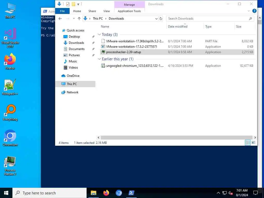Screen dimensions: 264x198
Task: Click the muted volume tray icon
Action: tap(231, 193)
